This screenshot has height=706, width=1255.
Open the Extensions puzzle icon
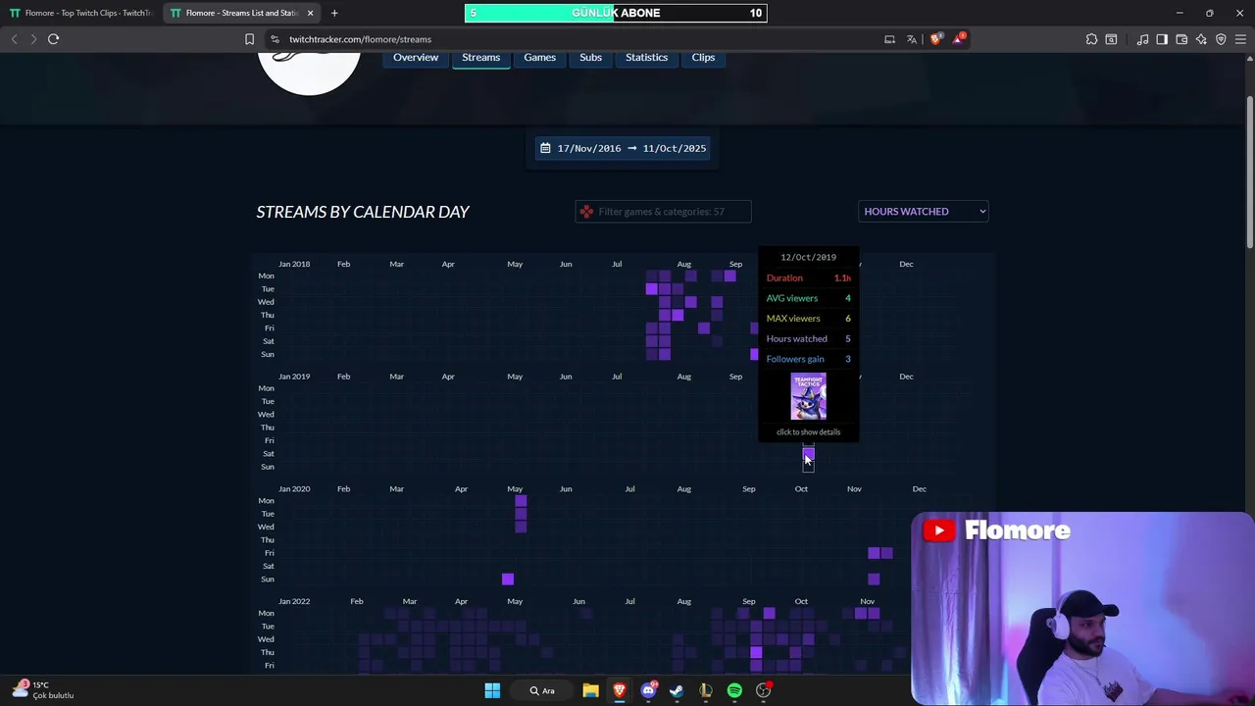[x=1091, y=39]
